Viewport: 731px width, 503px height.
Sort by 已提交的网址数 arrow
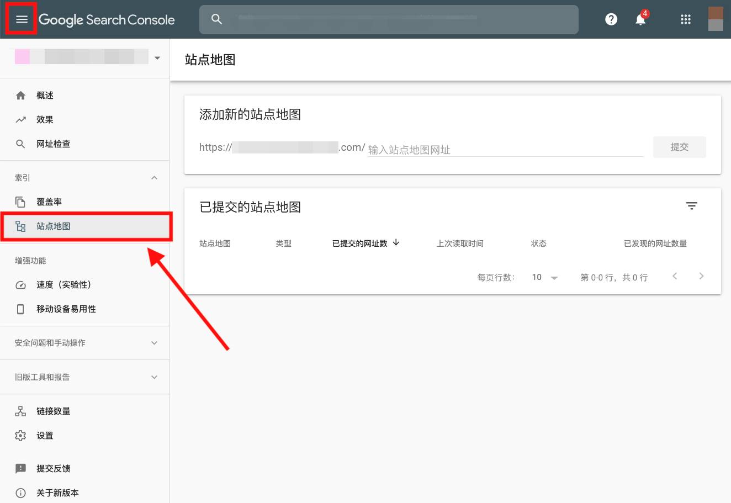pos(396,243)
